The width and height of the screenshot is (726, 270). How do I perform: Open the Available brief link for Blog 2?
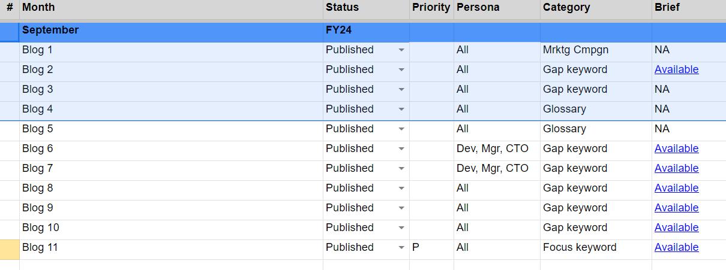pos(676,69)
